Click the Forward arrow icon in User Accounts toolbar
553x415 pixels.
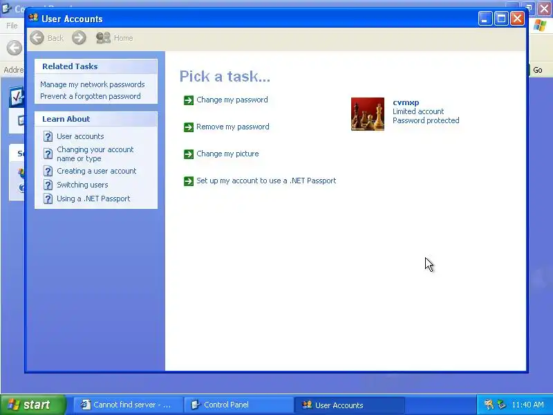click(x=79, y=38)
